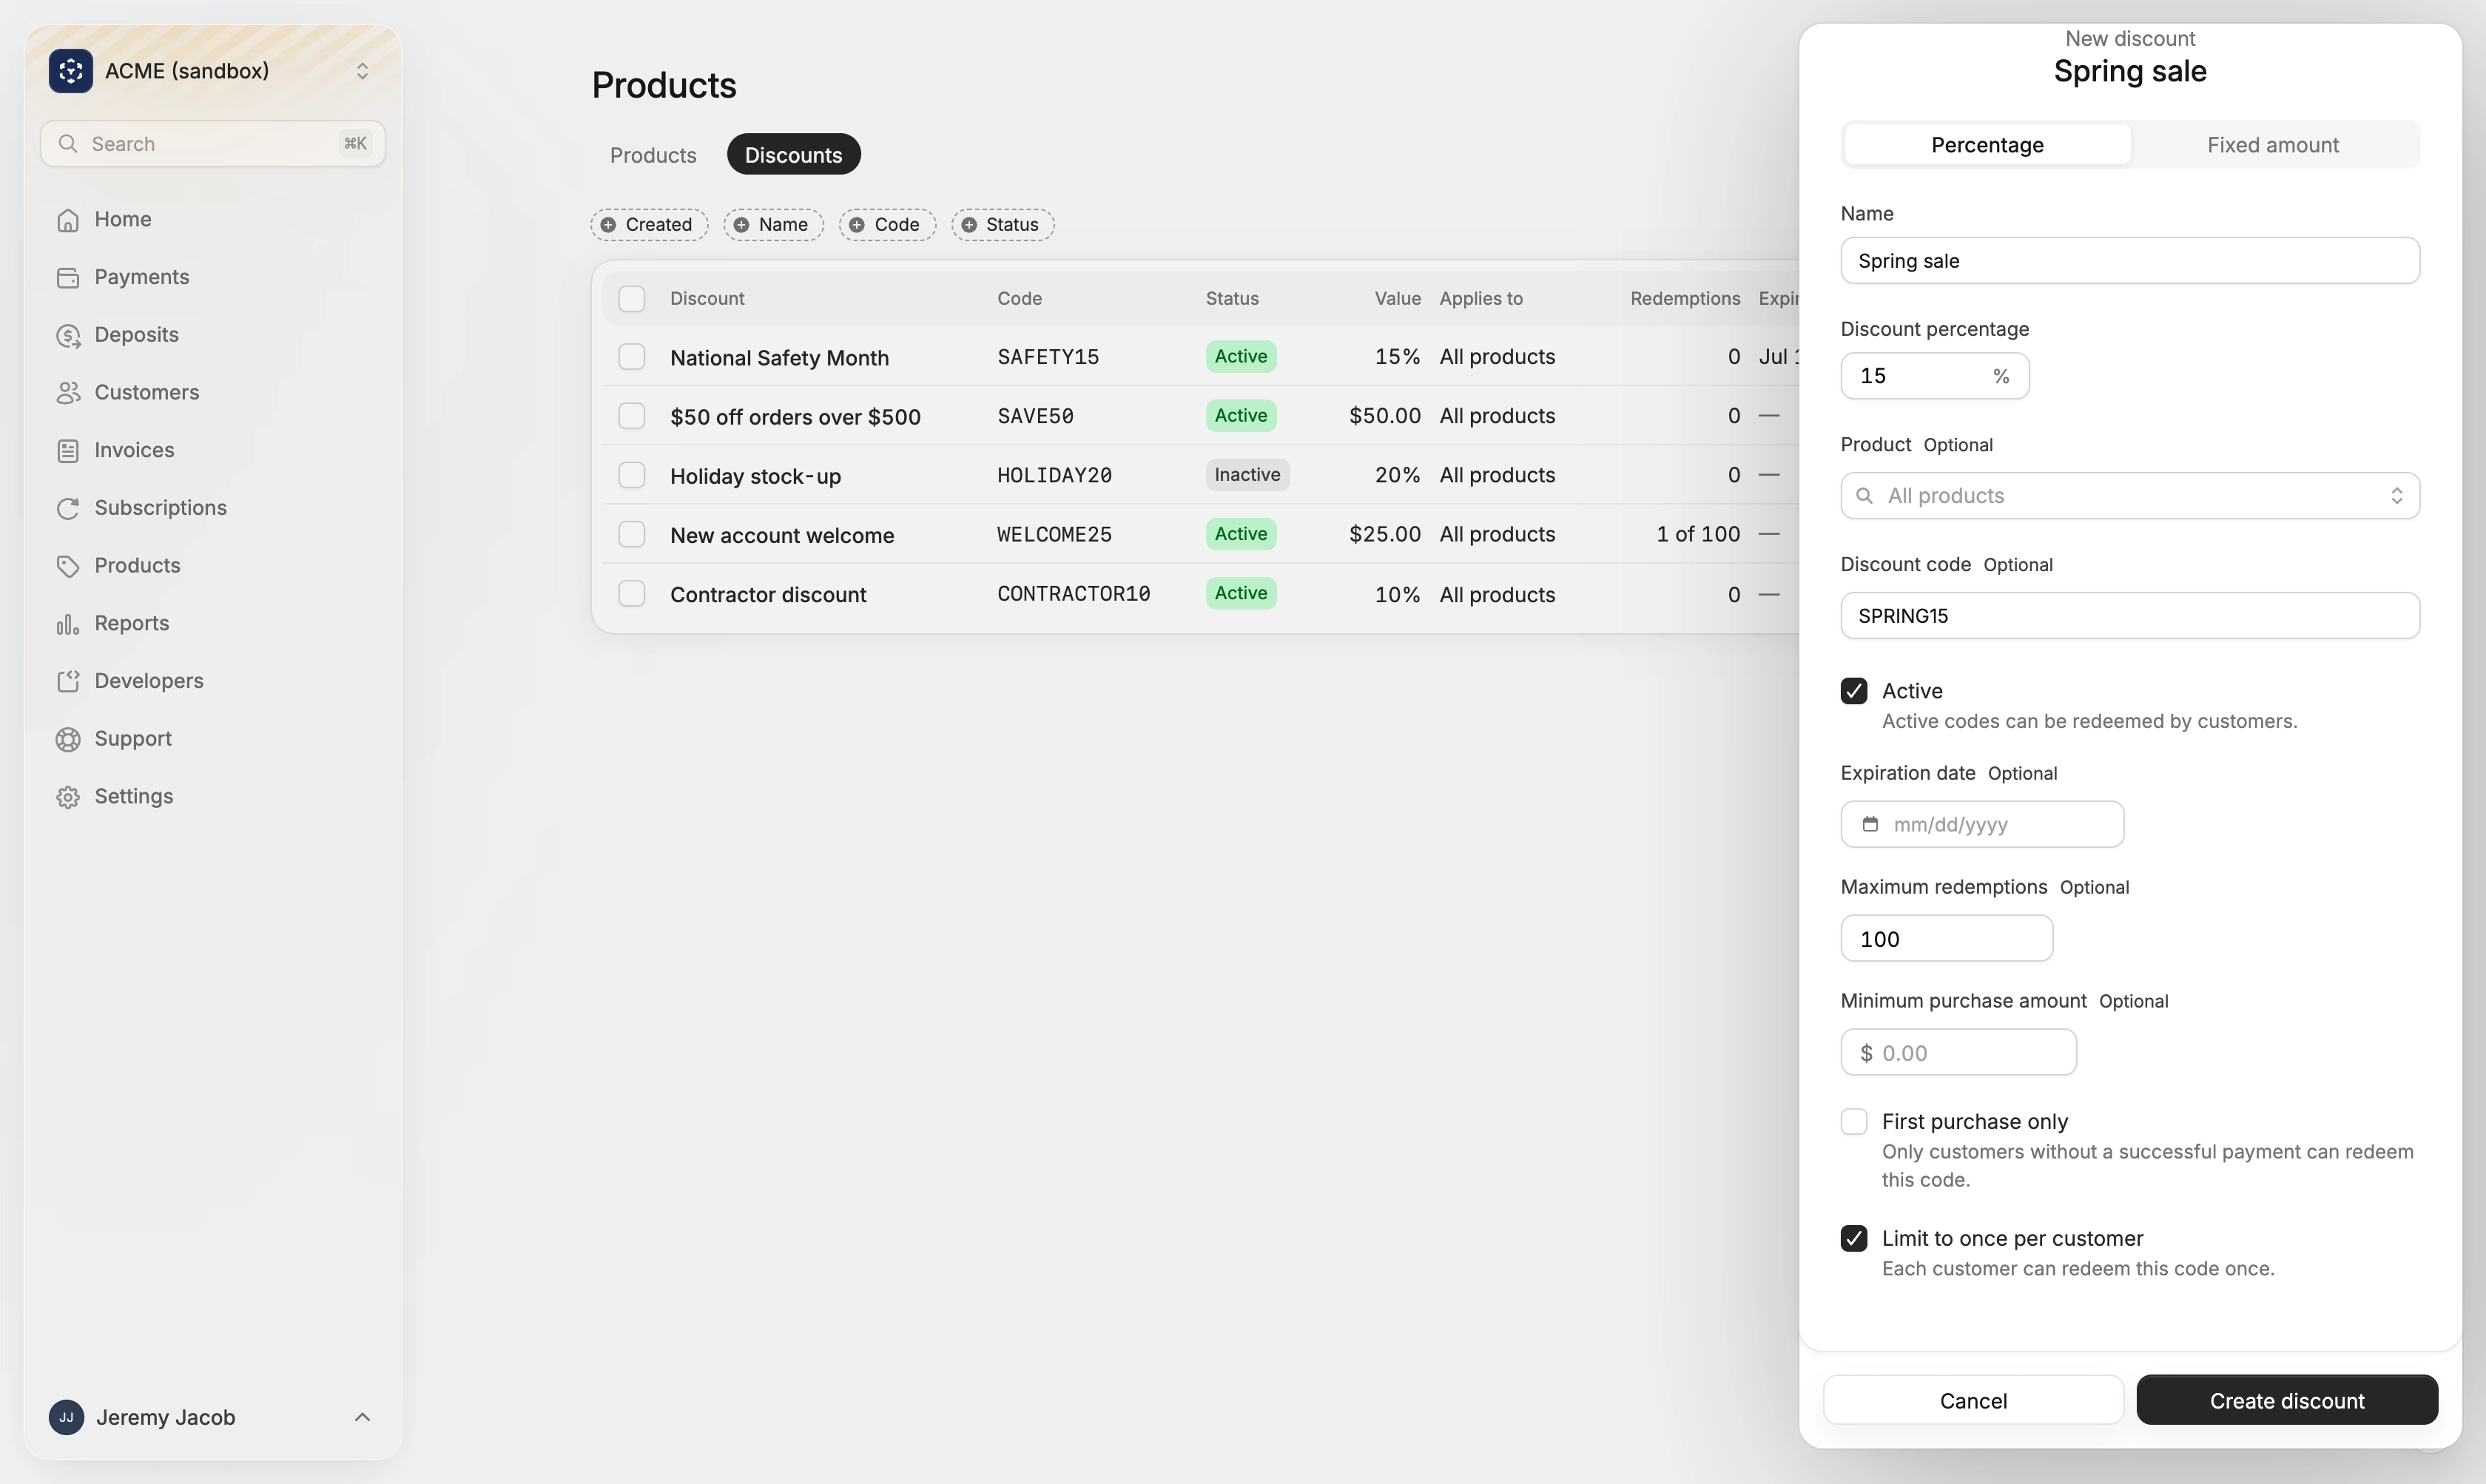Click the plus icon on Created filter
Image resolution: width=2486 pixels, height=1484 pixels.
pyautogui.click(x=608, y=225)
